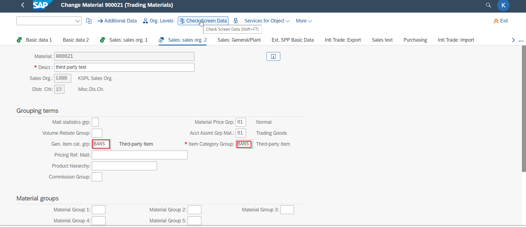Image resolution: width=526 pixels, height=227 pixels.
Task: Click Additional Data button
Action: point(117,21)
